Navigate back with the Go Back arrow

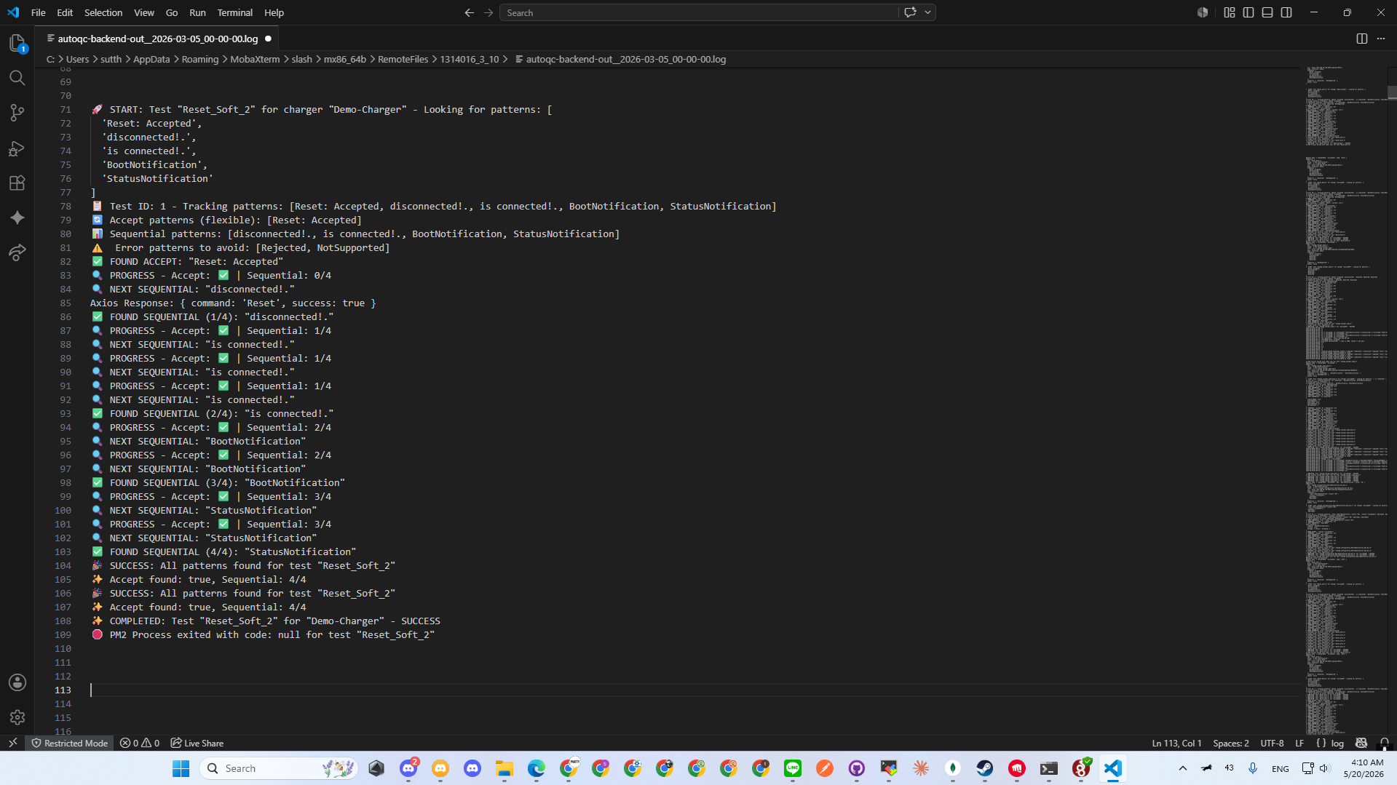[x=469, y=12]
